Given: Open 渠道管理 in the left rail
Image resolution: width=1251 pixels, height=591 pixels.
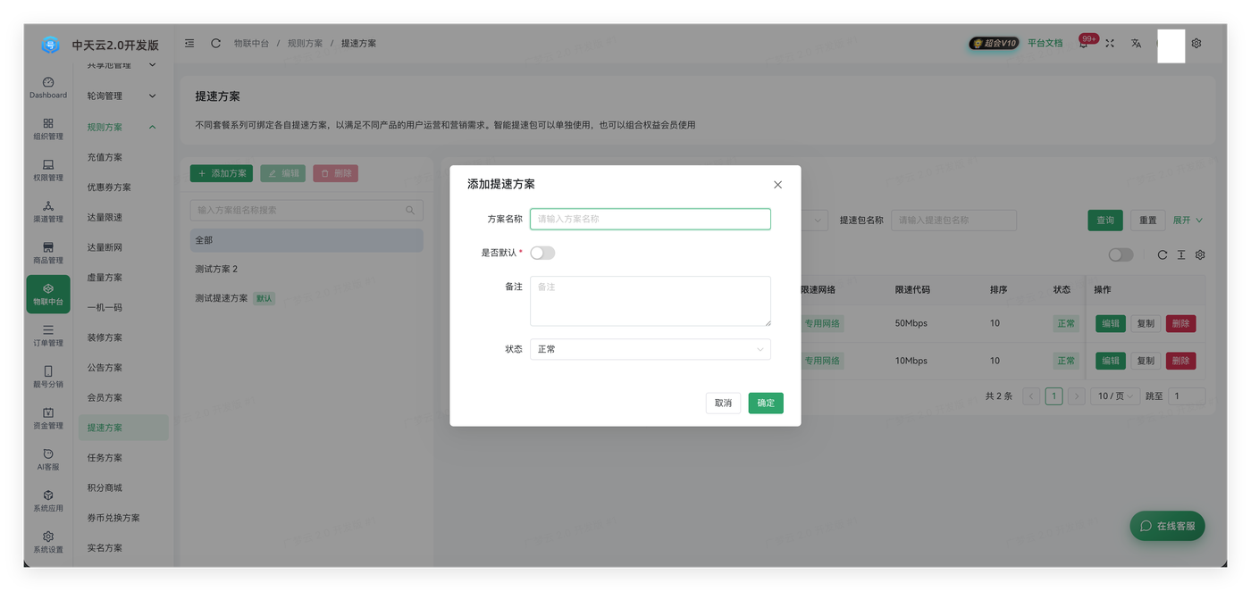Looking at the screenshot, I should coord(48,212).
